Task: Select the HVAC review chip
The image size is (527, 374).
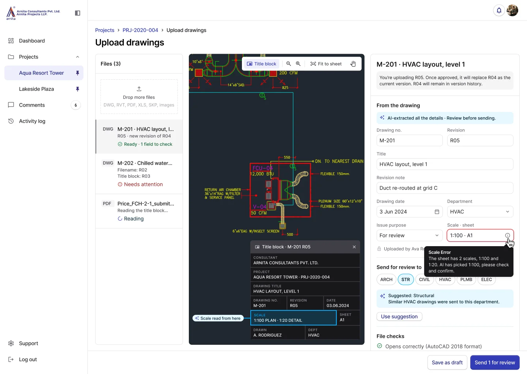Action: [x=445, y=279]
